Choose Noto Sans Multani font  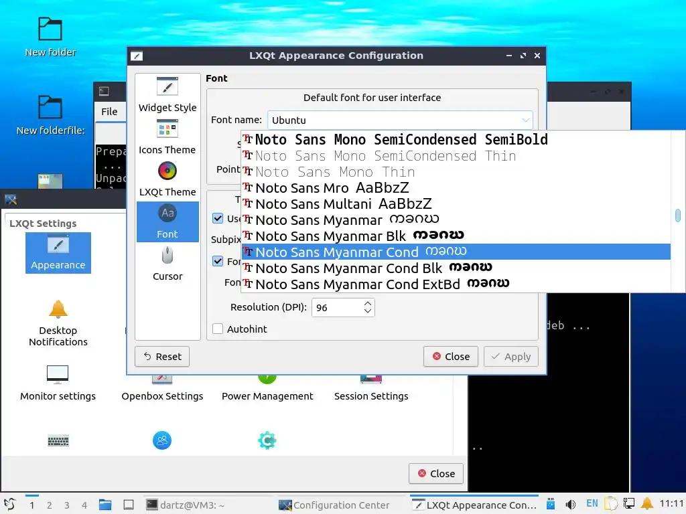[x=456, y=203]
